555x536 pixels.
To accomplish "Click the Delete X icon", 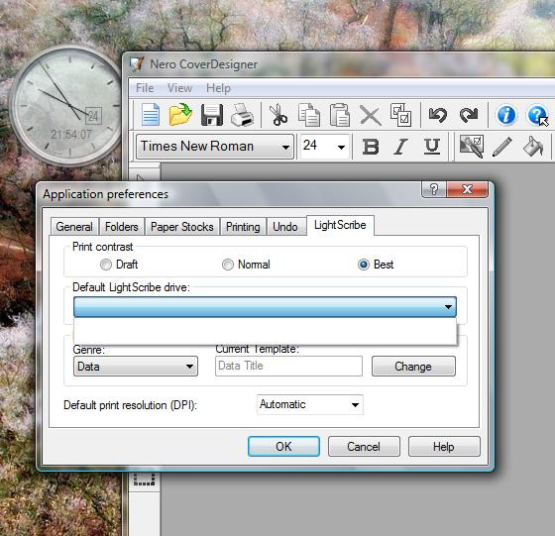I will click(371, 115).
